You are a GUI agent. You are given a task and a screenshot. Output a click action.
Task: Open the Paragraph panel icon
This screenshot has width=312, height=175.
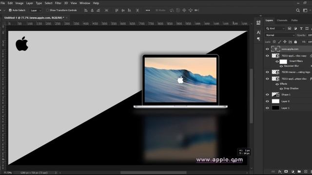point(258,39)
